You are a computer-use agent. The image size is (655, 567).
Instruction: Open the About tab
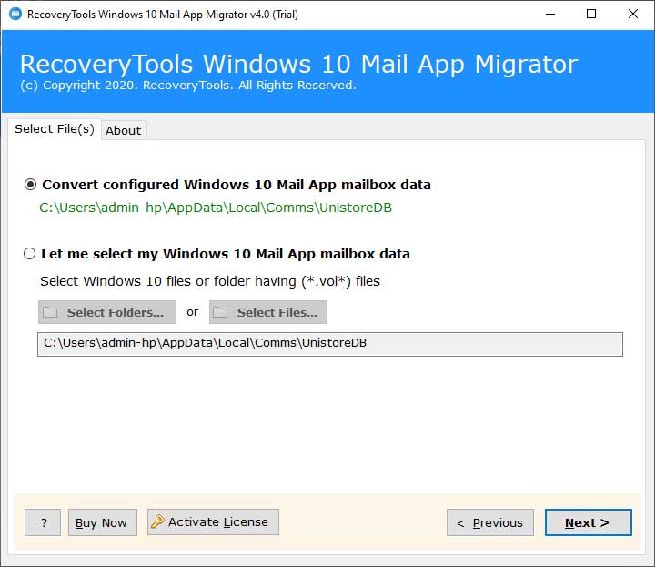123,130
